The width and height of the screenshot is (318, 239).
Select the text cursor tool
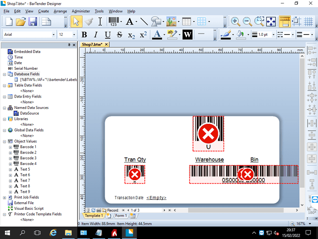[100, 22]
